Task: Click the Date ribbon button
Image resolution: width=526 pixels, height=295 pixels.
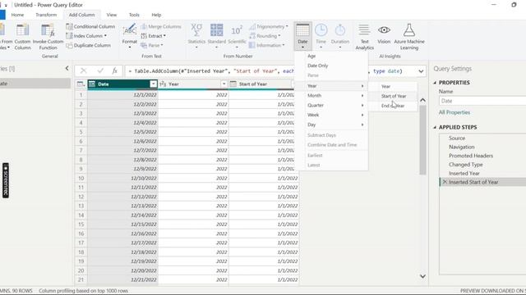Action: pyautogui.click(x=302, y=36)
